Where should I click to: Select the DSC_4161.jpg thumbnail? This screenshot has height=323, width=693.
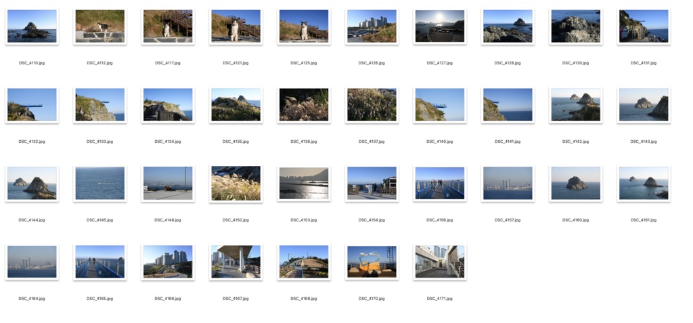tap(644, 184)
